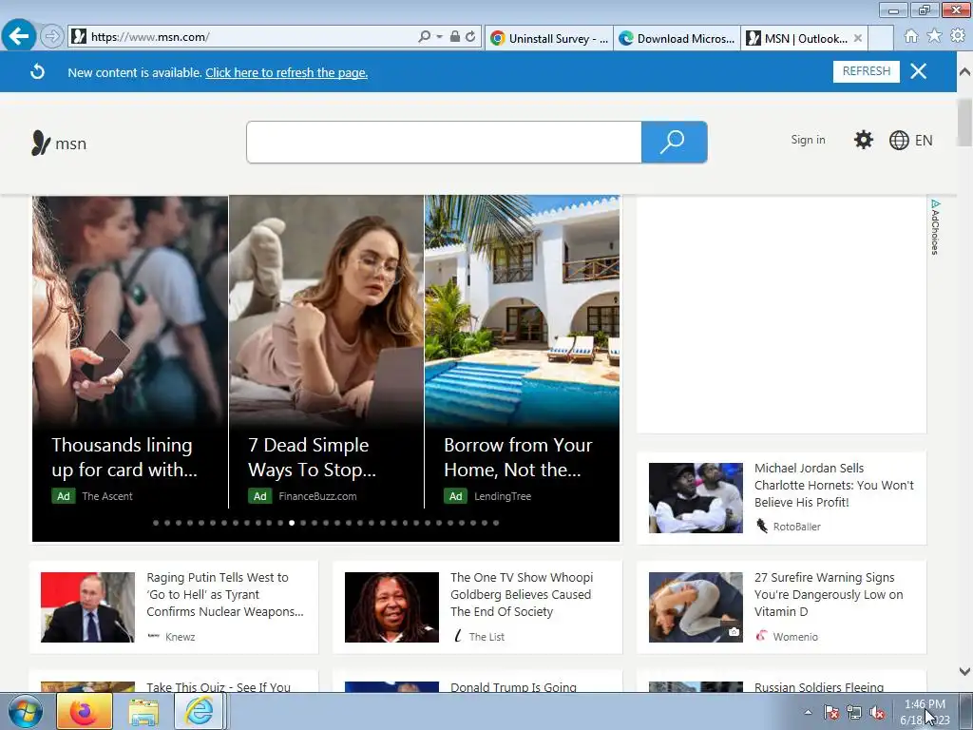
Task: Click Internet Explorer taskbar icon
Action: click(200, 711)
